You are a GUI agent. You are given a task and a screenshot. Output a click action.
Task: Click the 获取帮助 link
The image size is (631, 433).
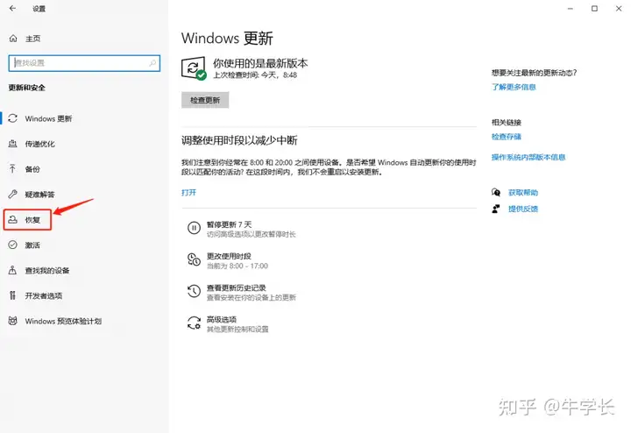point(523,193)
